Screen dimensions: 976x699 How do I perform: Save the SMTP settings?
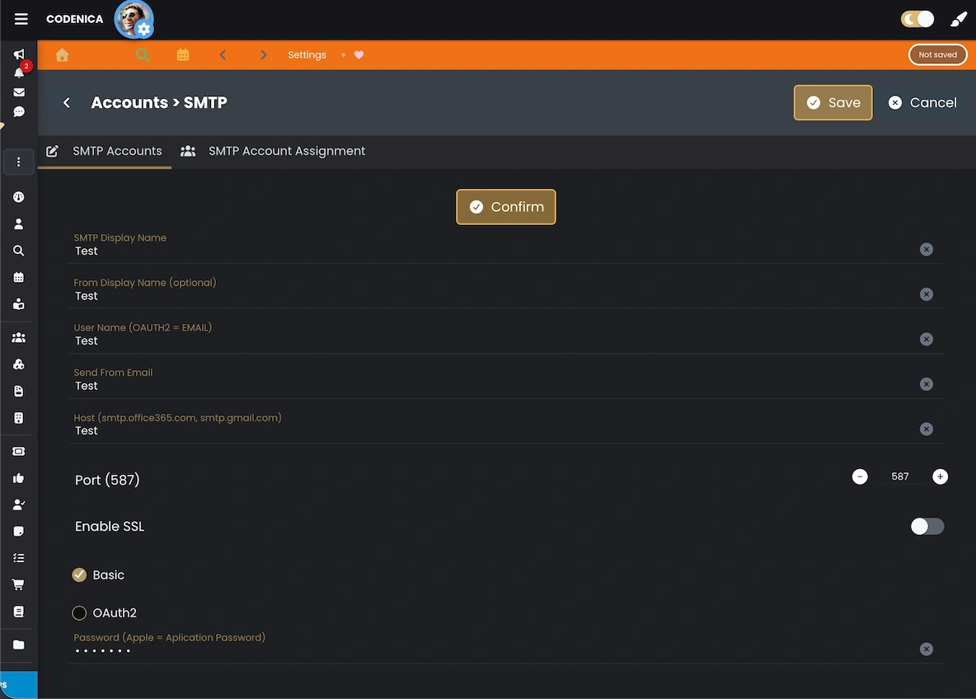coord(833,102)
